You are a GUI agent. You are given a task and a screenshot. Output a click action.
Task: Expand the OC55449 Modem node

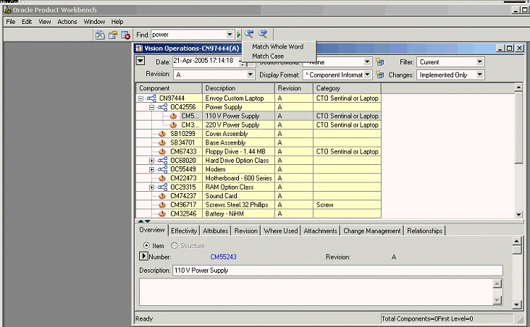(x=152, y=169)
